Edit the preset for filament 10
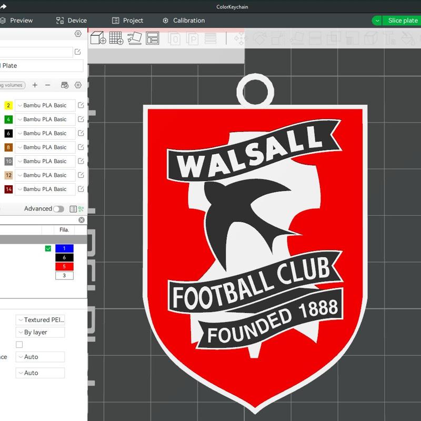 [81, 161]
